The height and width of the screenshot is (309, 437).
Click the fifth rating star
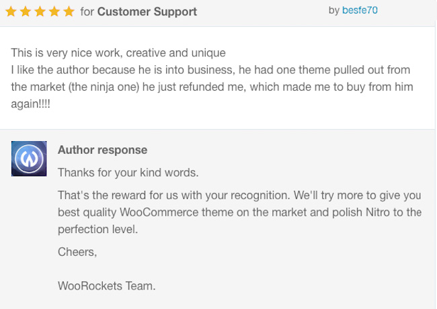click(69, 11)
